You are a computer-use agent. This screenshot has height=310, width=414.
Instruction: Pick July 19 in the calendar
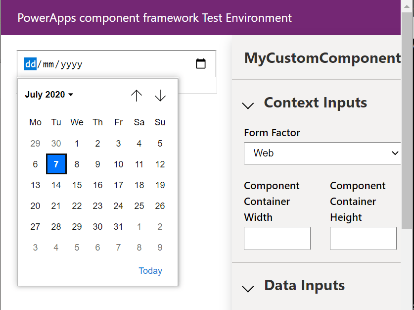pyautogui.click(x=160, y=185)
